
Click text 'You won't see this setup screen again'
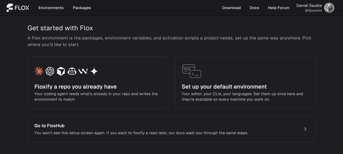pos(70,133)
